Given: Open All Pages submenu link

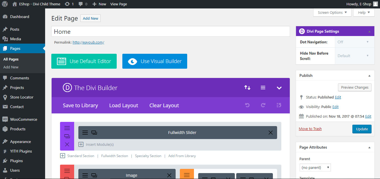Looking at the screenshot, I should pyautogui.click(x=11, y=59).
